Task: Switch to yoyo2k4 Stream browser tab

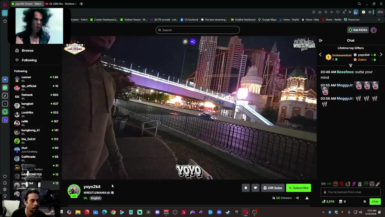Action: [27, 4]
